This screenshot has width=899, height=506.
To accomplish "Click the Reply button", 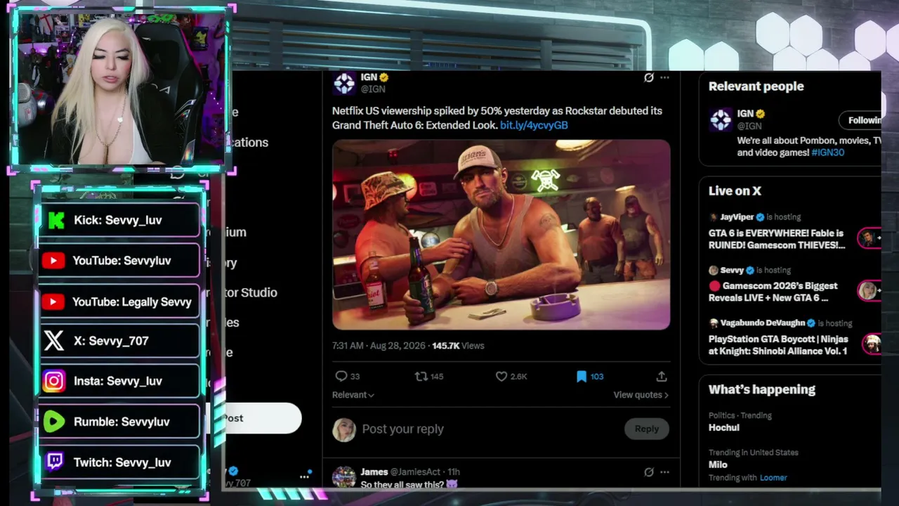I will [647, 429].
